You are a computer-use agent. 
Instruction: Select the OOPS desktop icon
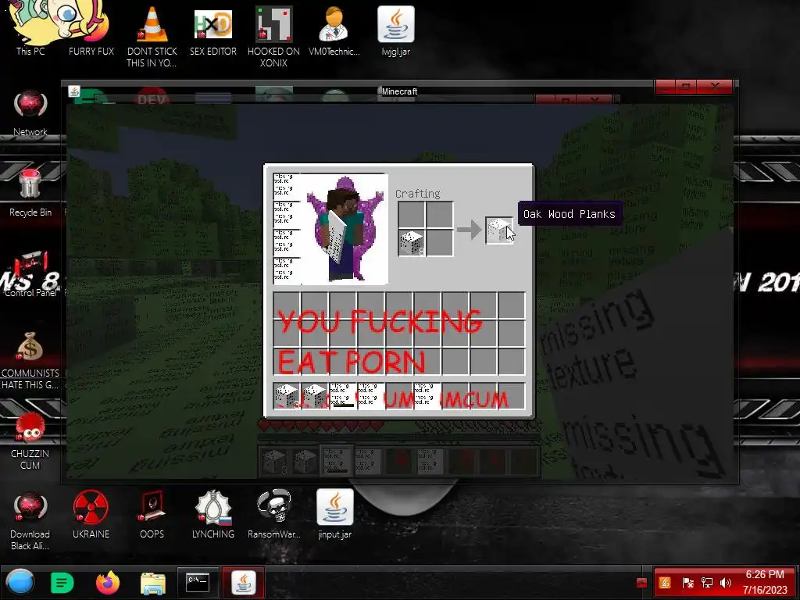tap(152, 514)
